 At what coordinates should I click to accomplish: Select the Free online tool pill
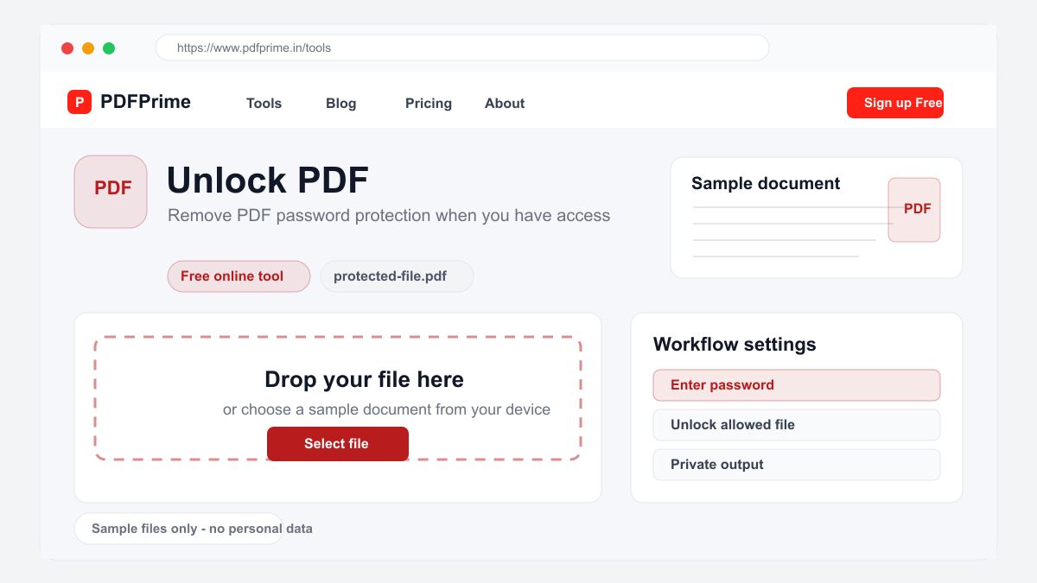pos(239,276)
